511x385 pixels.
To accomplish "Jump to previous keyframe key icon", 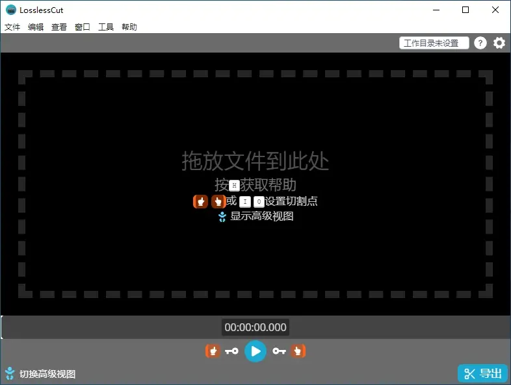I will point(231,351).
